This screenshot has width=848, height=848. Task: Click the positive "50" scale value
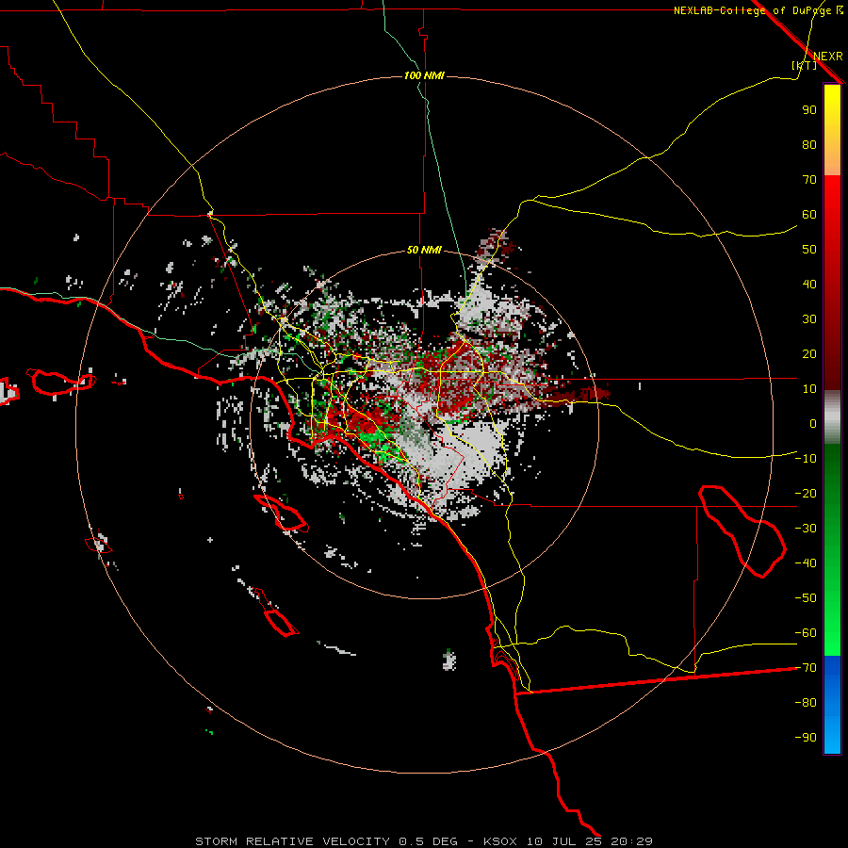(809, 250)
